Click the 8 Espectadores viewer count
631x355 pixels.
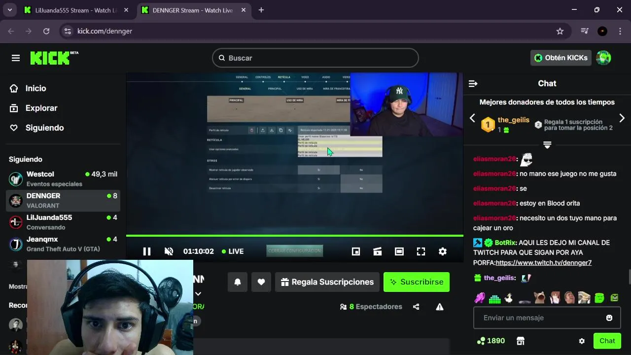[371, 307]
